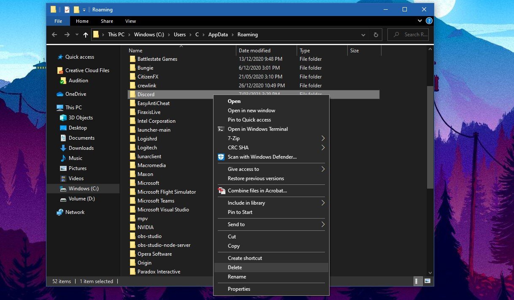Click the AppData breadcrumb segment
Screen dimensions: 514x300
pyautogui.click(x=218, y=35)
